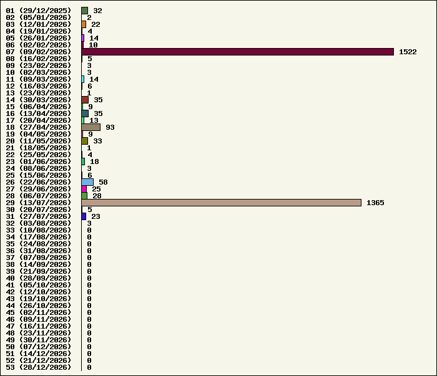Image resolution: width=437 pixels, height=376 pixels.
Task: Select label 08 (16/02/2026)
Action: [x=39, y=59]
